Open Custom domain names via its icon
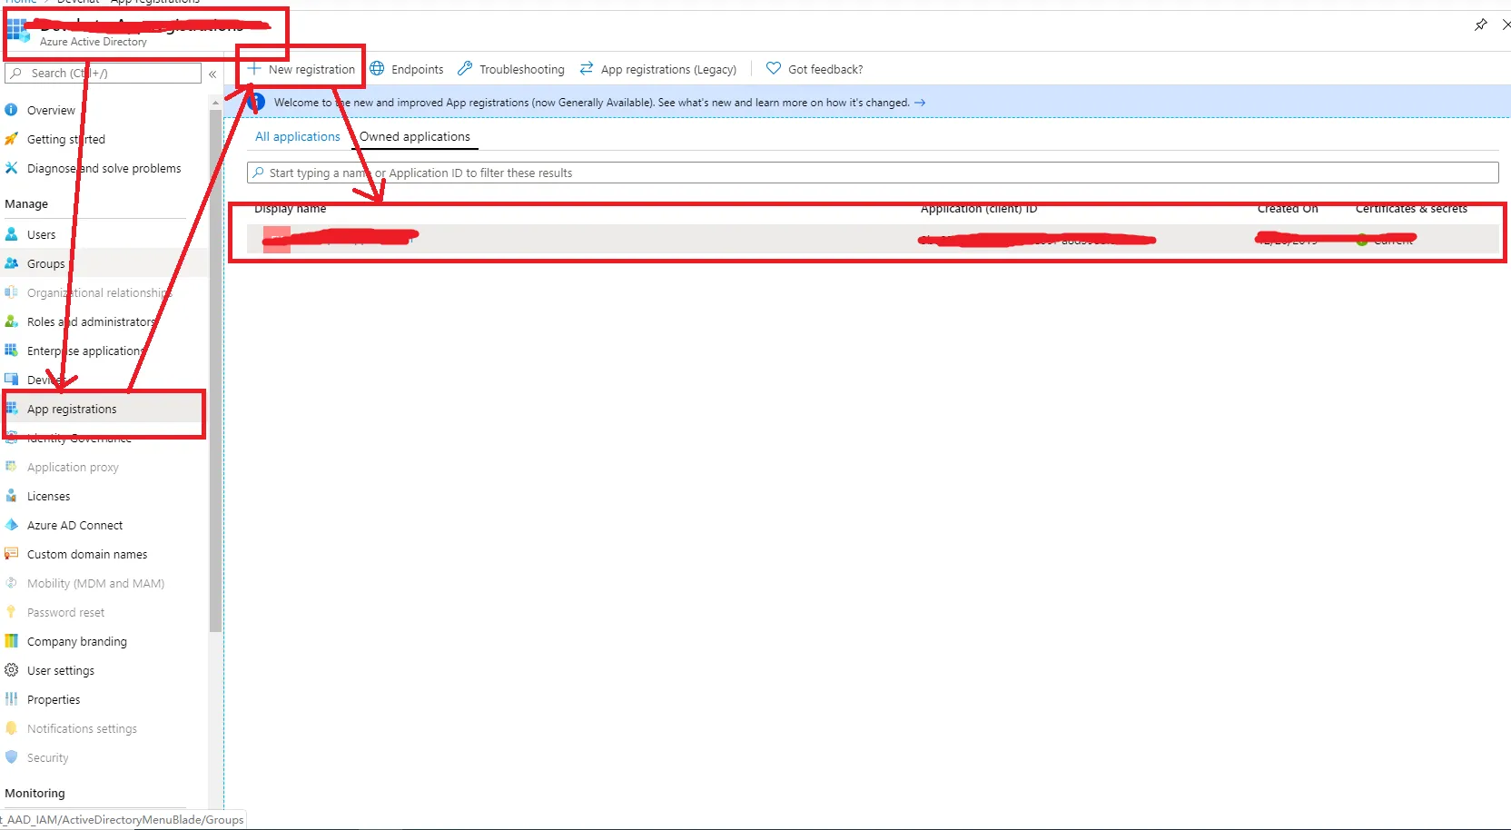1511x830 pixels. [x=11, y=554]
